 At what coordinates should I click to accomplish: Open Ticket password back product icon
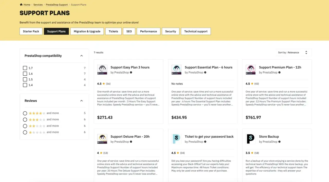click(x=176, y=139)
